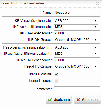Image resolution: width=103 pixels, height=107 pixels.
Task: Click the dialog title IPsec-Richtlinie bearbeiten
Action: tap(23, 3)
